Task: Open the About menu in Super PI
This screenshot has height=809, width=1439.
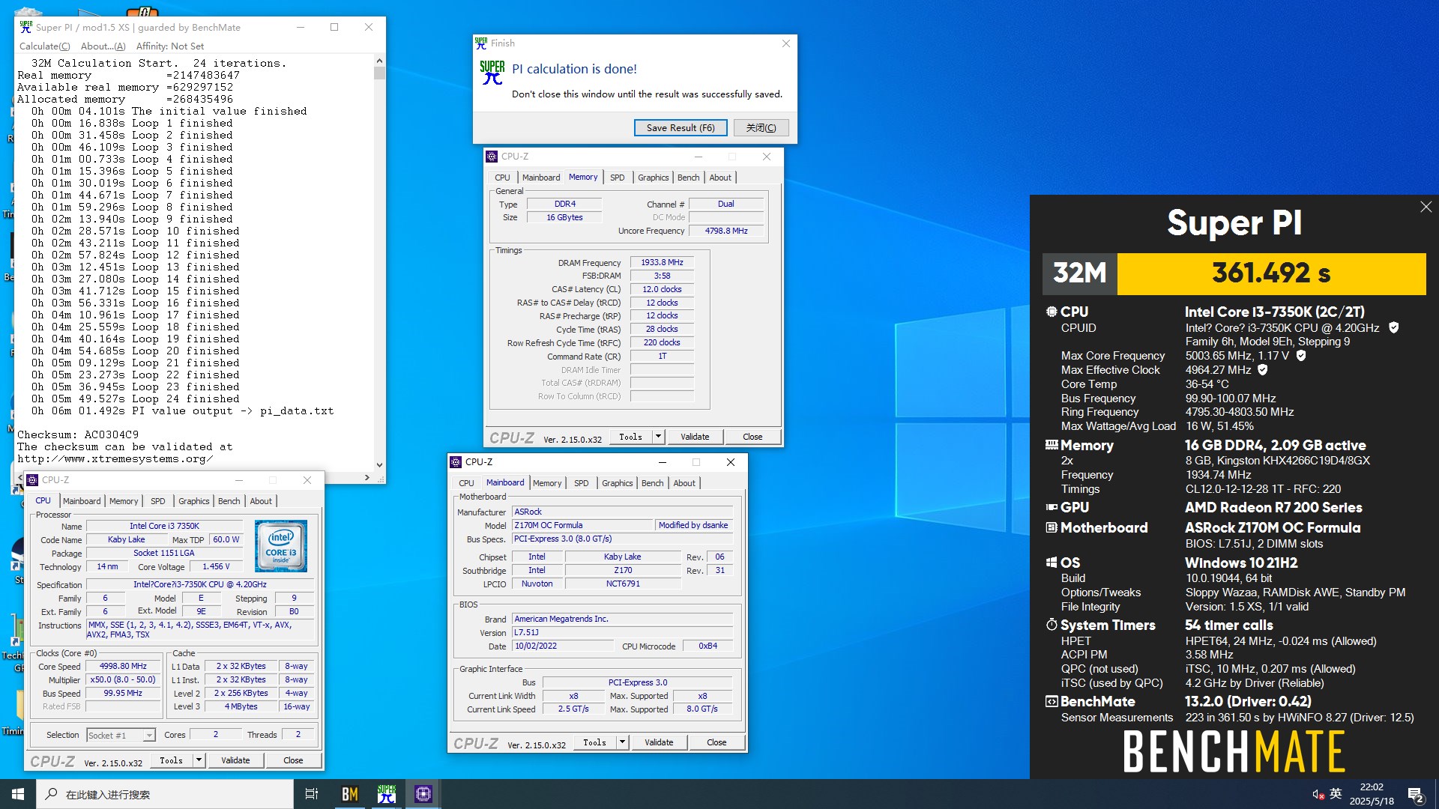Action: coord(103,46)
